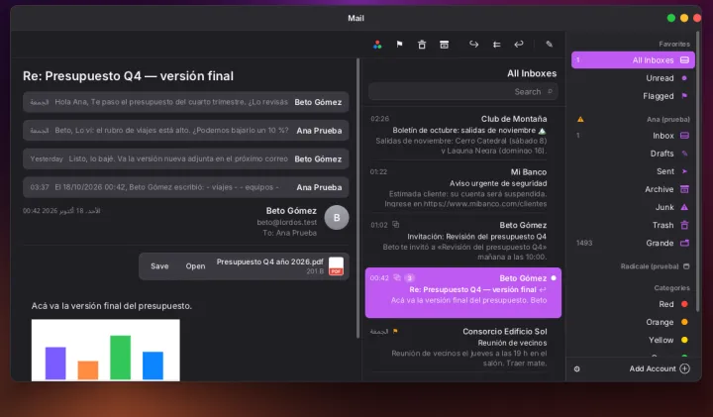Viewport: 713px width, 417px height.
Task: Open the Drafts folder
Action: (633, 154)
